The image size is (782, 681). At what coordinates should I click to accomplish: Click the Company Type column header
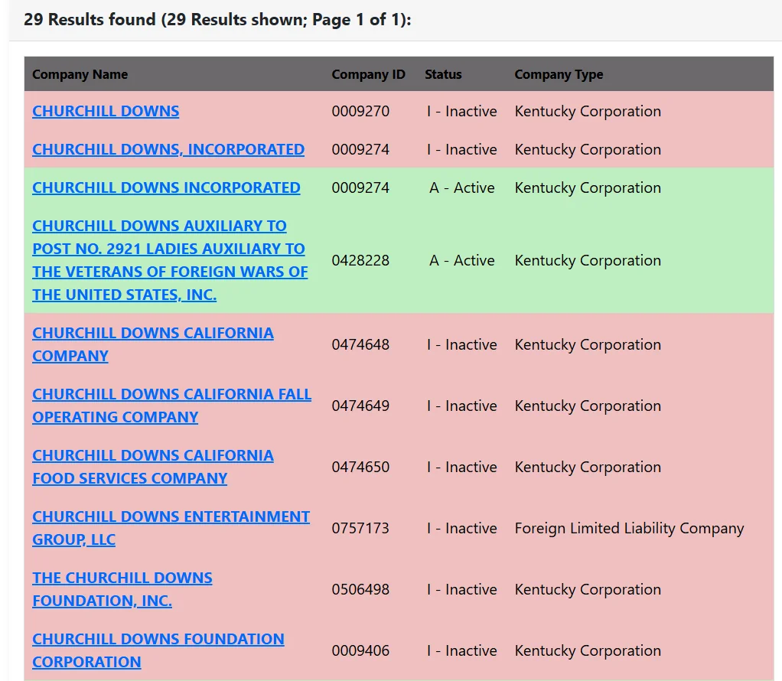click(x=559, y=74)
